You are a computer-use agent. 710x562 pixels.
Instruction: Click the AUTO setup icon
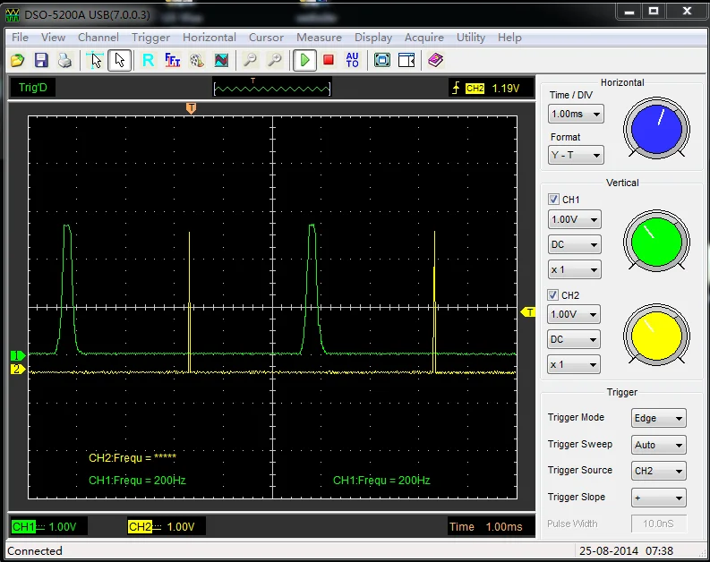click(x=352, y=60)
